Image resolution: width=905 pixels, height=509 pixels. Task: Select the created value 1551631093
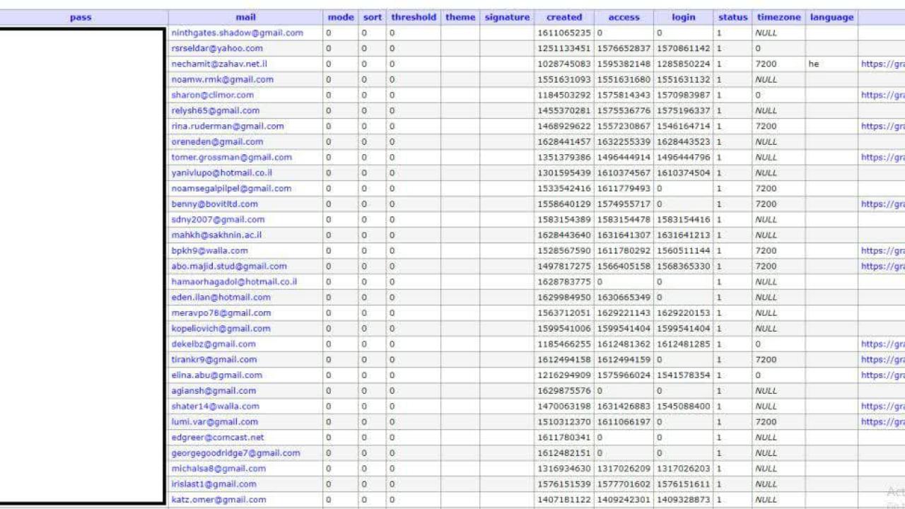(x=564, y=79)
